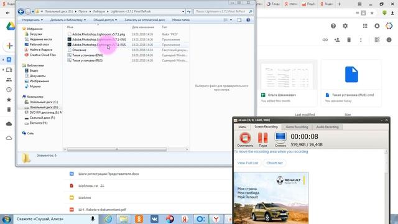Open the Google apps grid

(365, 26)
